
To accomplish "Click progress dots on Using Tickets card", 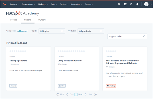I will (71, 51).
